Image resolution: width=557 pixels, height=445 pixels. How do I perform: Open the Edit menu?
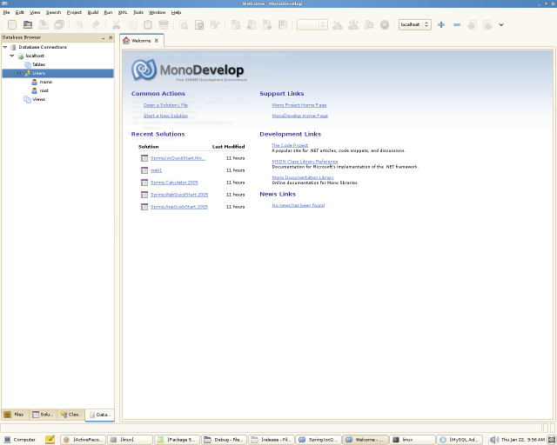tap(20, 12)
